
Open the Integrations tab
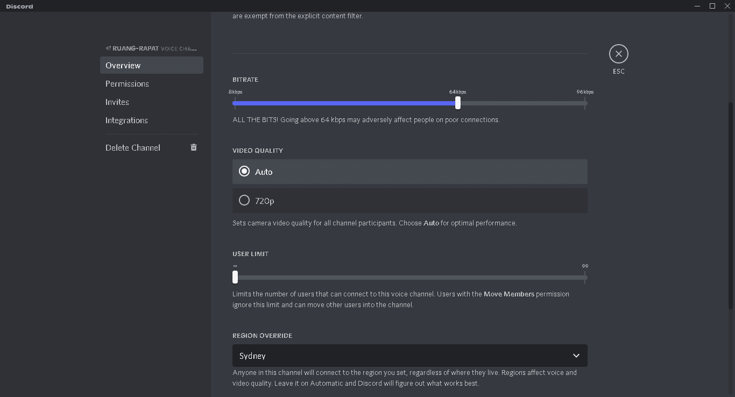coord(126,120)
